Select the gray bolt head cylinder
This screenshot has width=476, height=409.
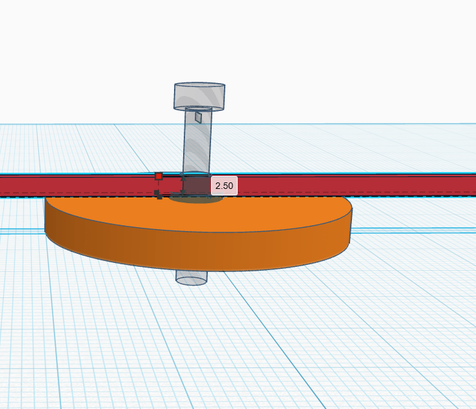coord(199,95)
